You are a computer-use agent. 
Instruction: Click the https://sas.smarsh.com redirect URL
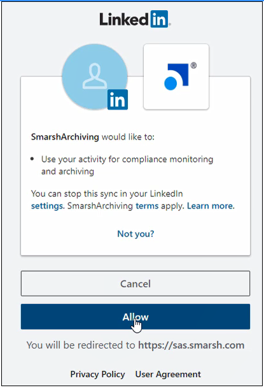191,345
